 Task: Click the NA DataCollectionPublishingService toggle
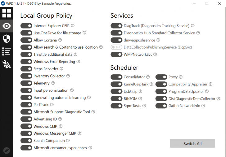[x=116, y=47]
